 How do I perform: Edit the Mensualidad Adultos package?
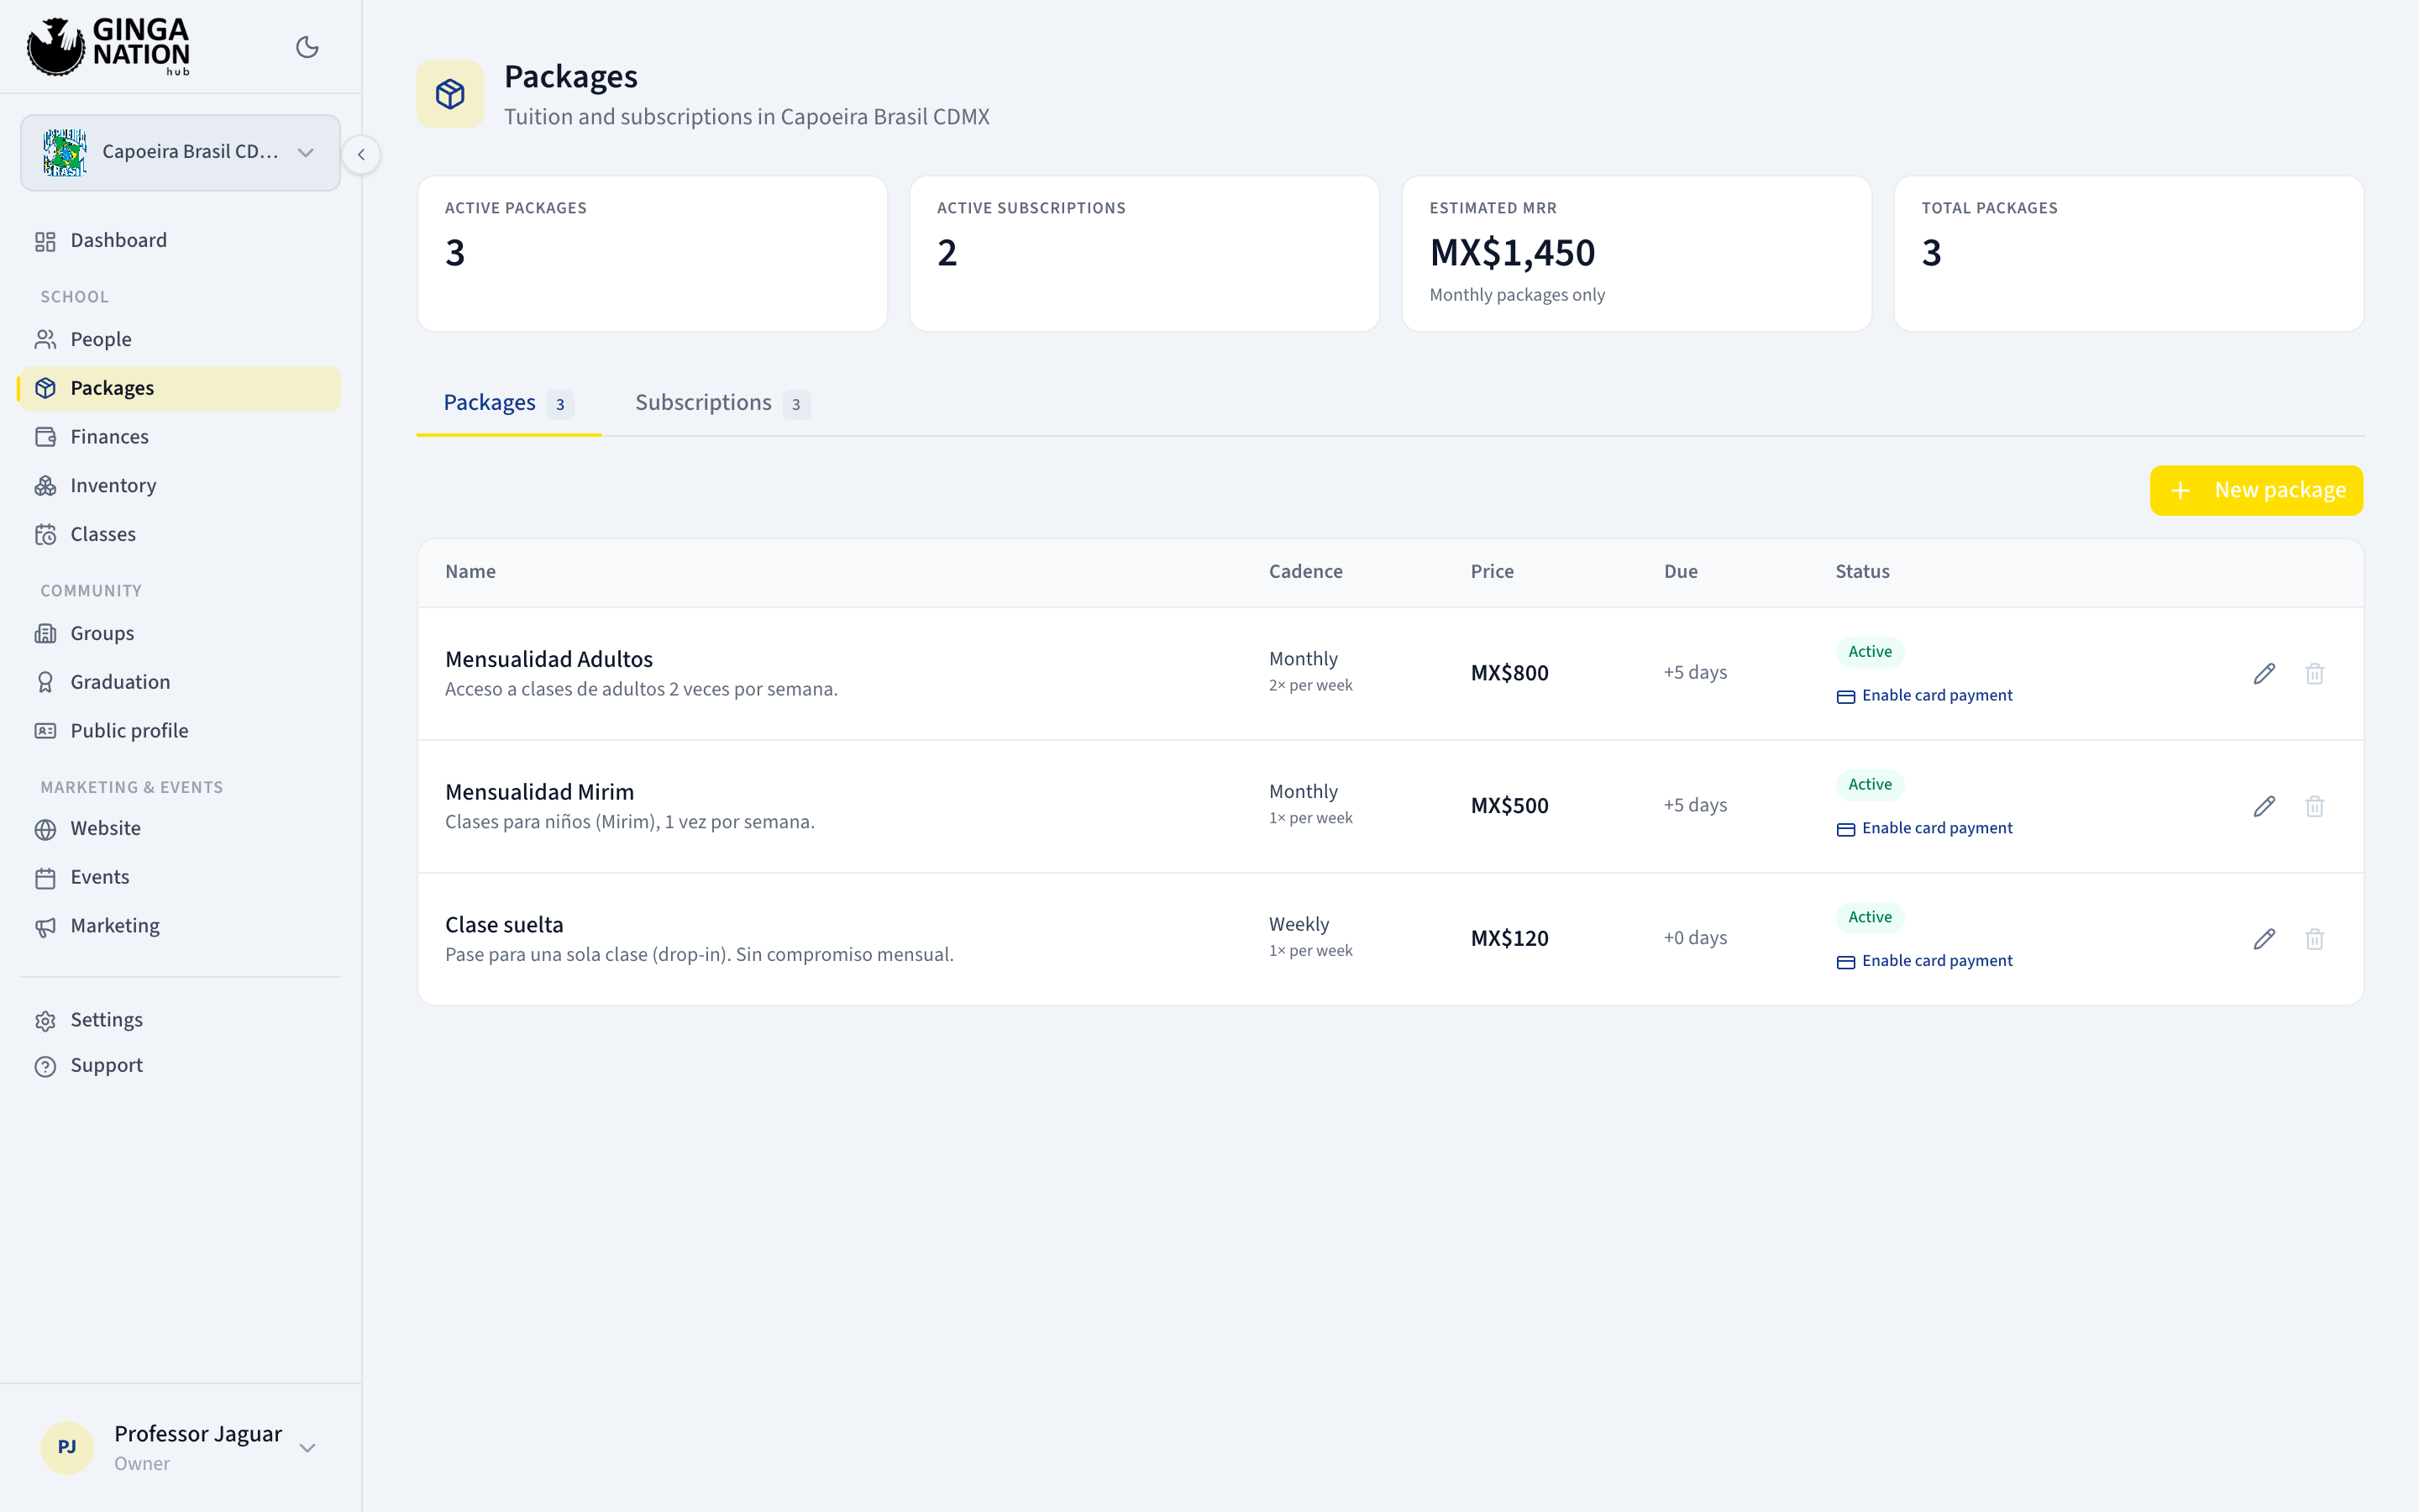tap(2264, 674)
